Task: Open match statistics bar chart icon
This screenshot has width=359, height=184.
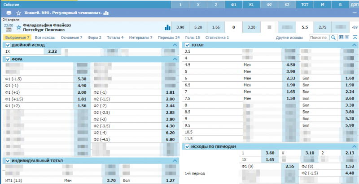Action: click(x=167, y=27)
